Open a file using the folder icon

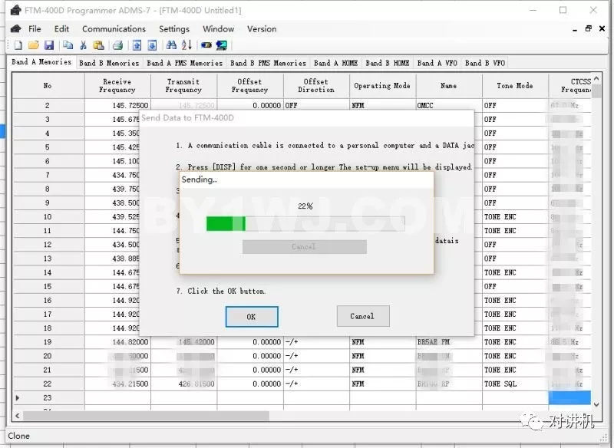tap(33, 45)
